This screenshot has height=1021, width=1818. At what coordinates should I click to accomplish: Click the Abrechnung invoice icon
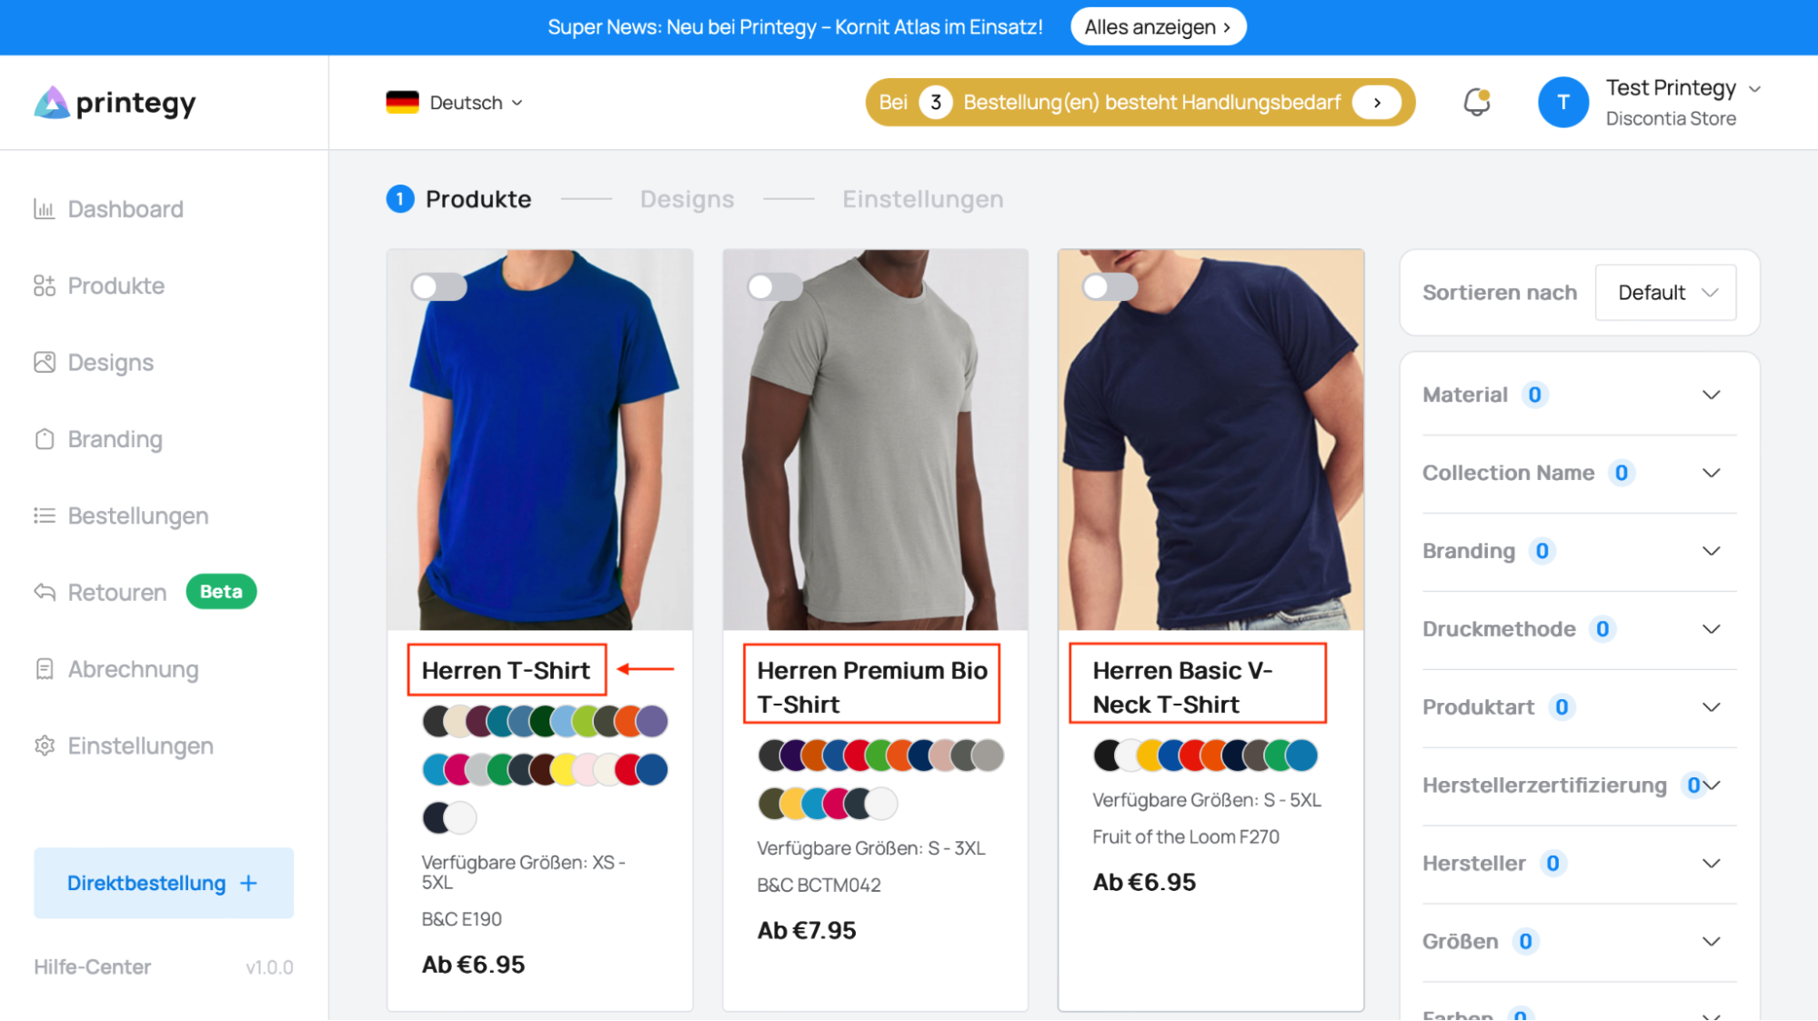click(x=44, y=669)
